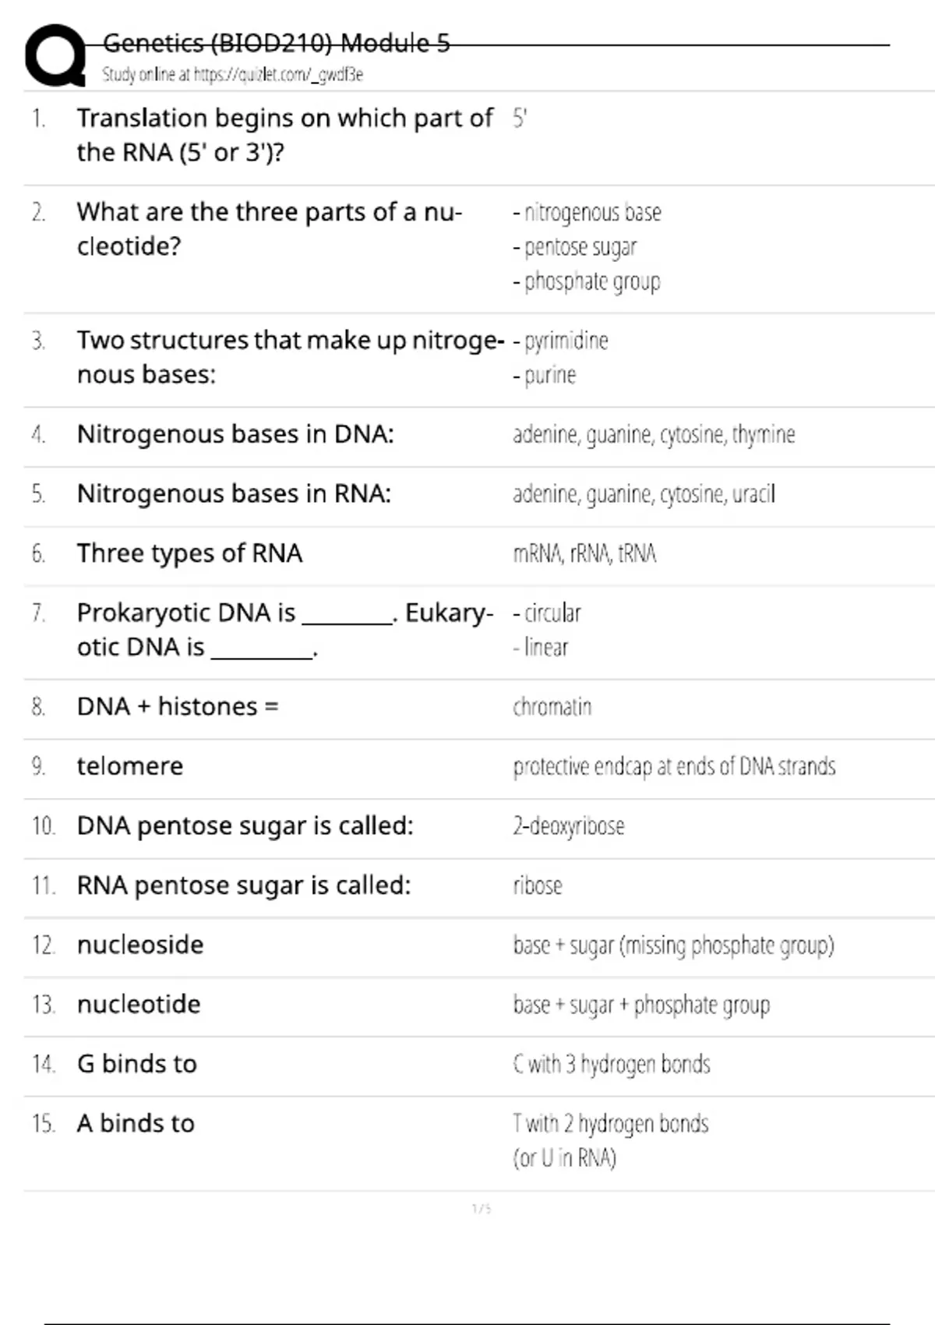
Task: Click the 'adenine, guanine, cytosine, uracil' answer
Action: coord(644,494)
